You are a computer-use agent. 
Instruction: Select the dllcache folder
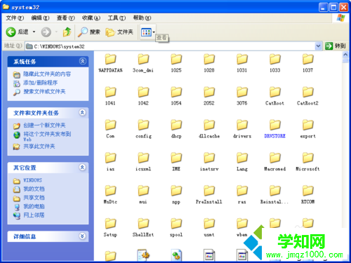click(209, 129)
